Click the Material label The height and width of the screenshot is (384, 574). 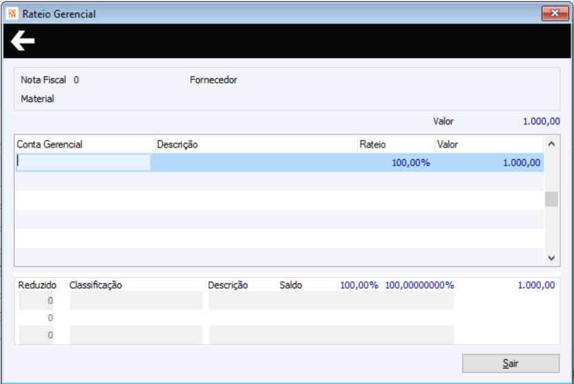37,99
